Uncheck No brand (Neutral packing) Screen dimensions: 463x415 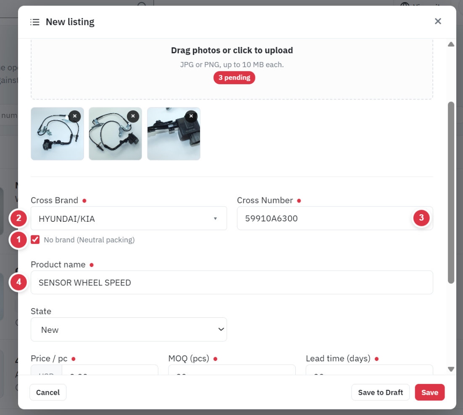35,240
